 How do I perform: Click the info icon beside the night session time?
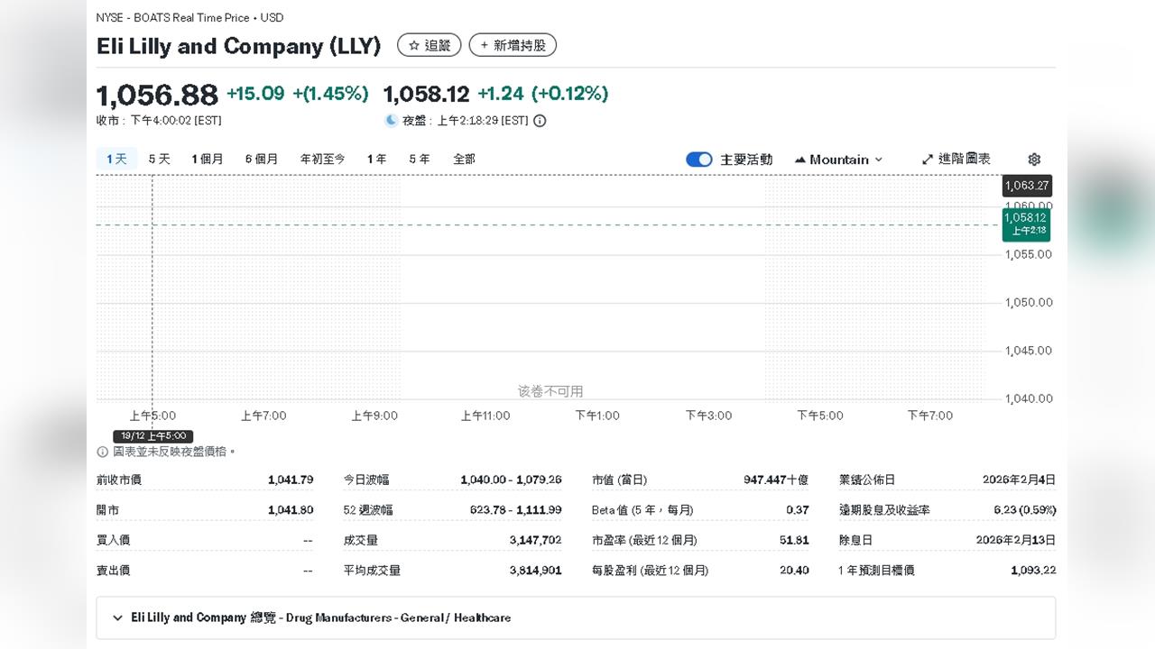pyautogui.click(x=539, y=120)
